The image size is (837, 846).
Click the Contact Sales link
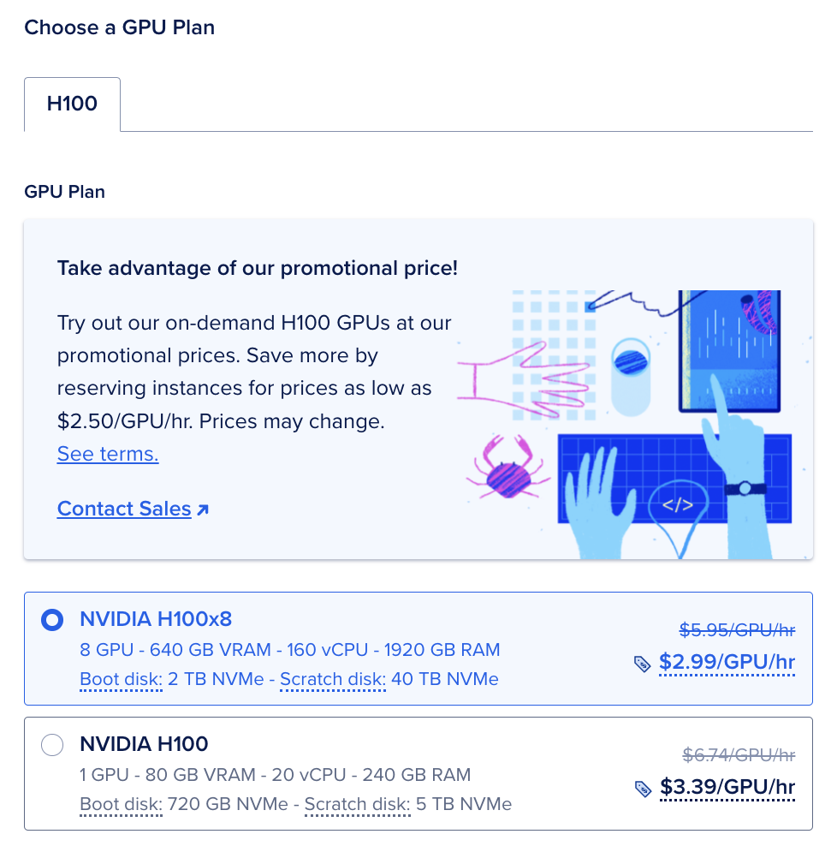(124, 508)
